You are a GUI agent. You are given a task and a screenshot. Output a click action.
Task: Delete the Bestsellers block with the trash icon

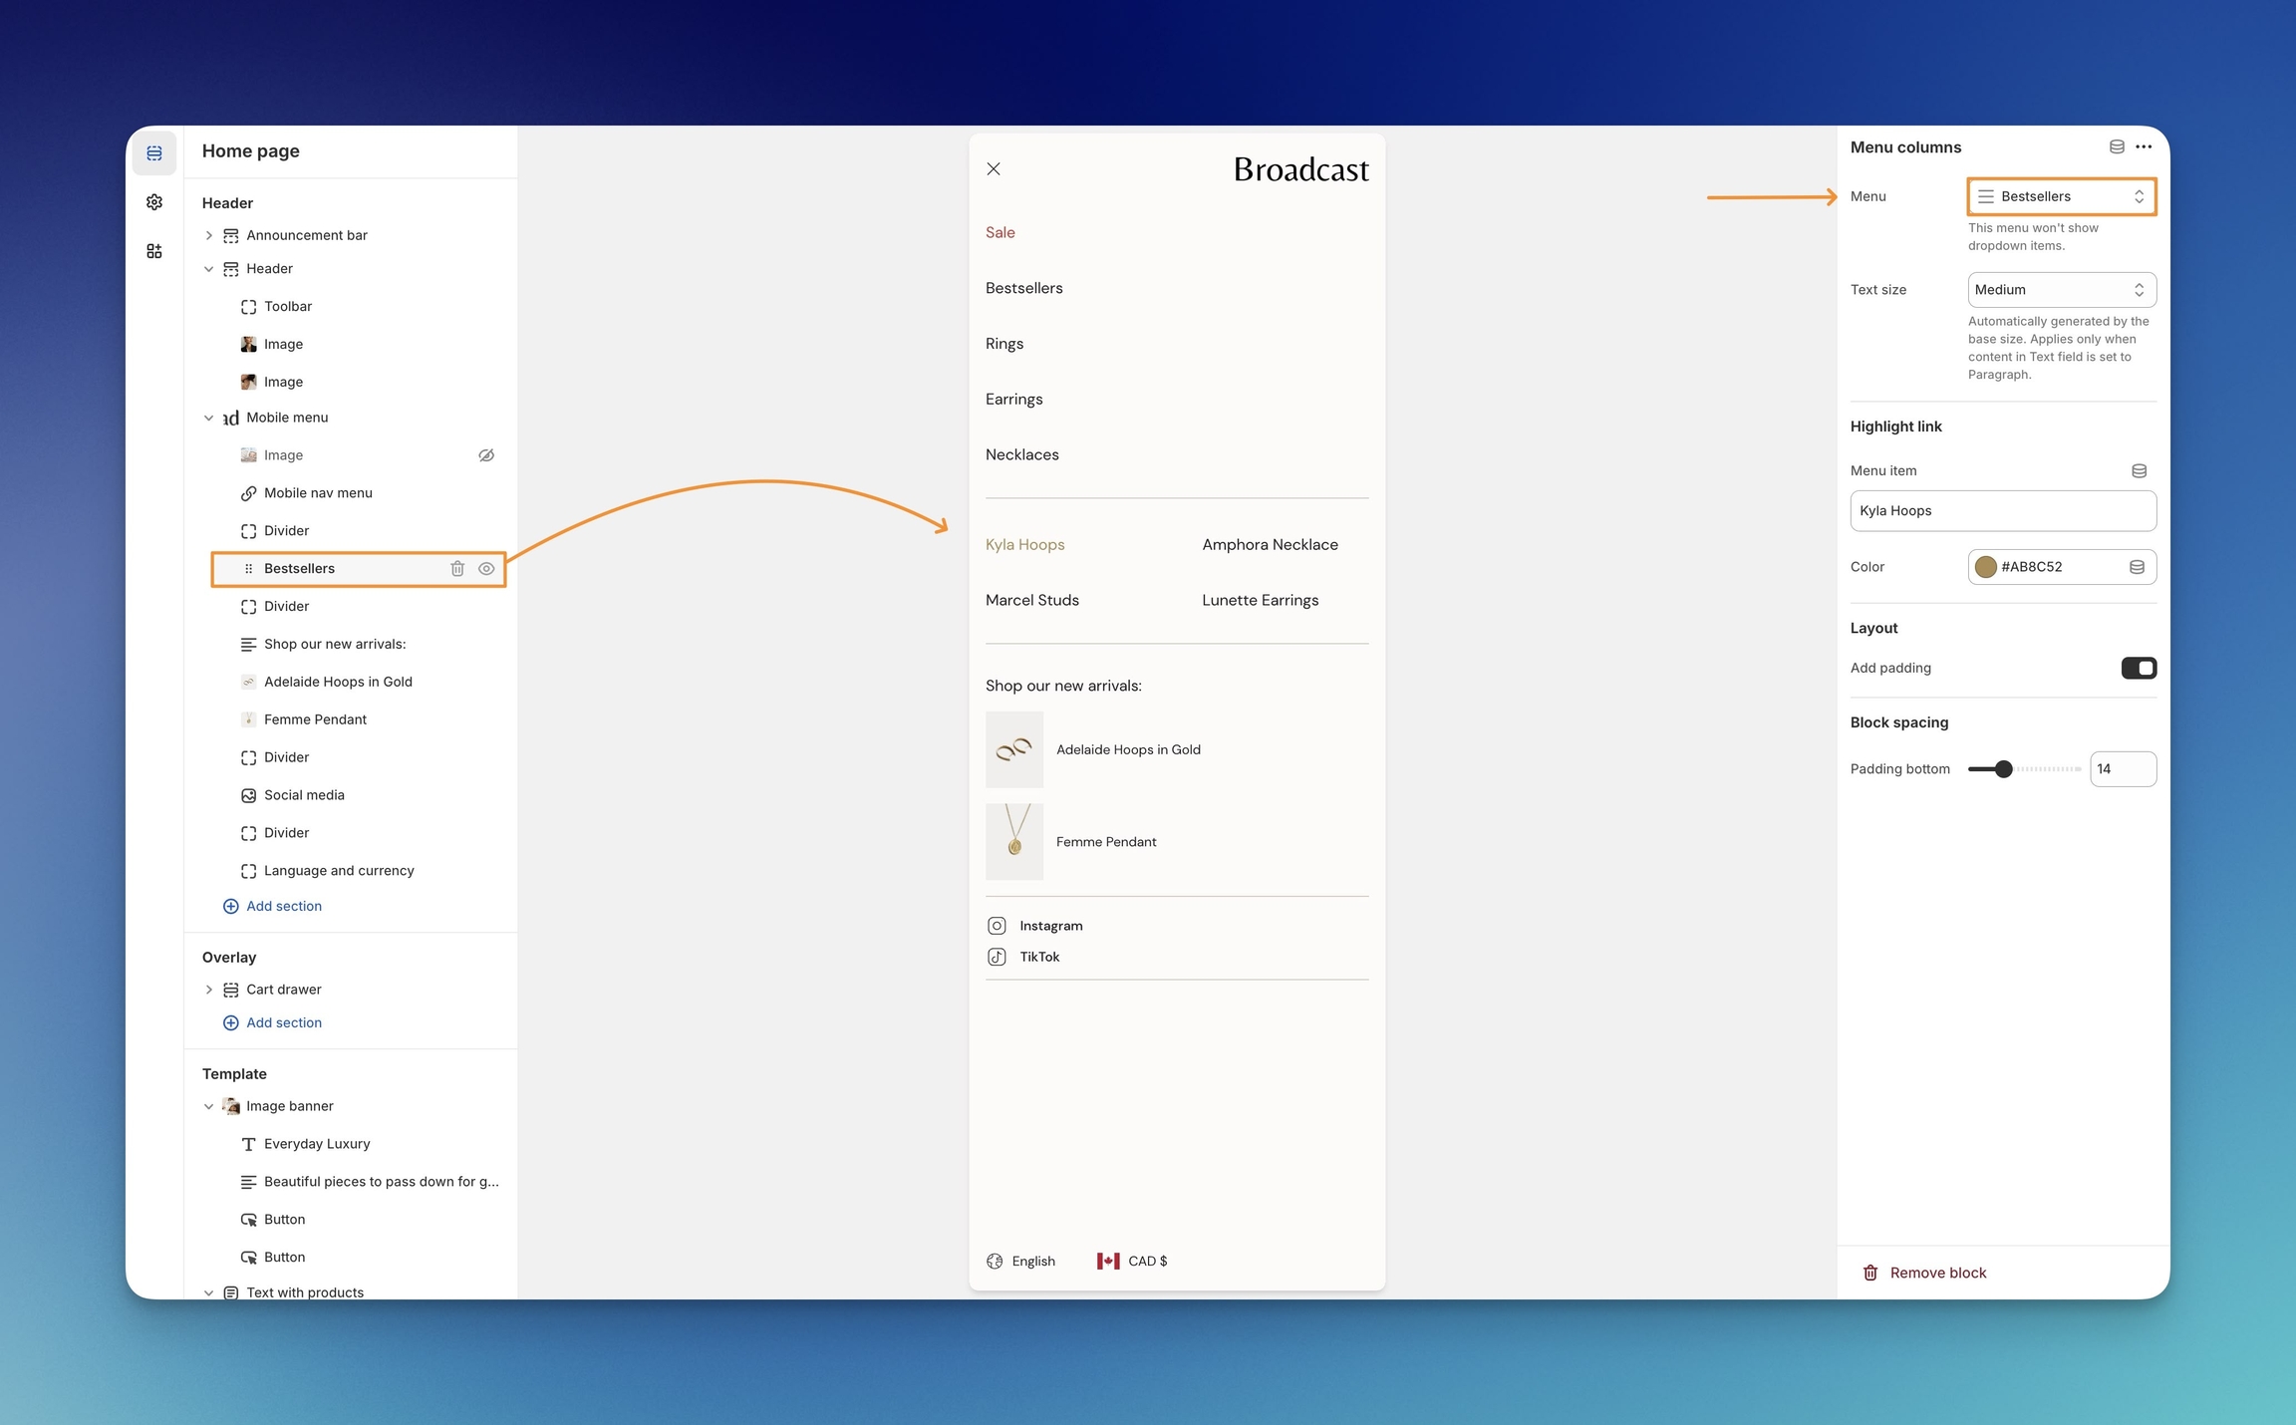(457, 568)
